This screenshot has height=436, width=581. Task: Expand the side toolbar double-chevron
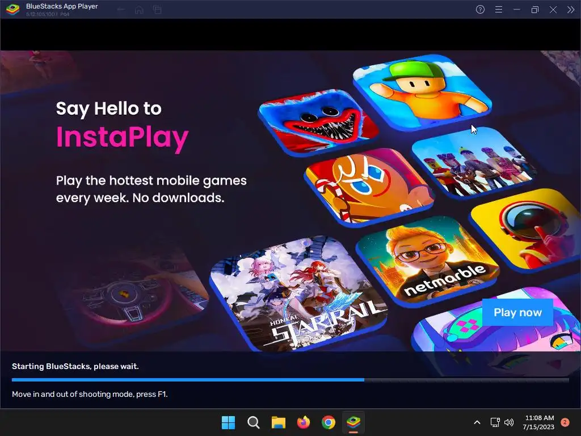click(x=571, y=10)
